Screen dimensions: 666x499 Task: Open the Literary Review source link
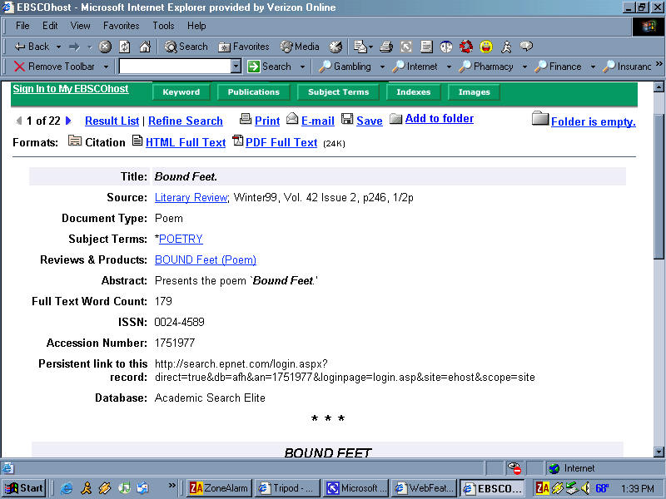pos(191,197)
